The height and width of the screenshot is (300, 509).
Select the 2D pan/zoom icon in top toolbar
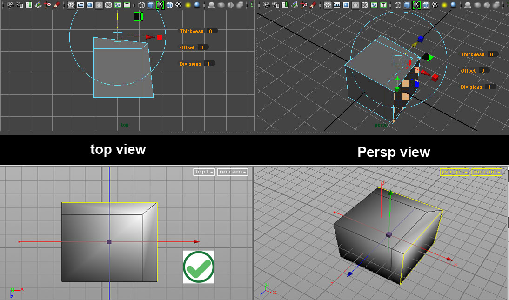click(47, 5)
